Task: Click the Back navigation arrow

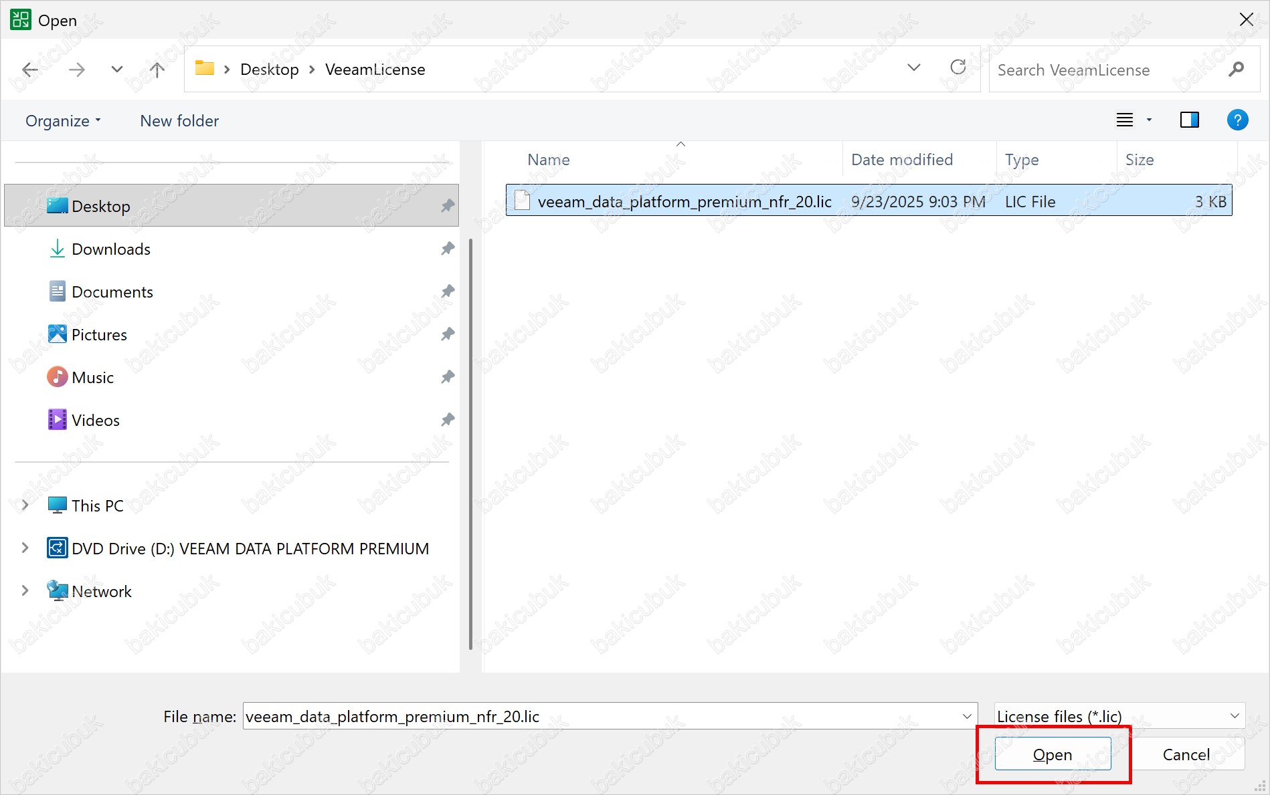Action: tap(30, 70)
